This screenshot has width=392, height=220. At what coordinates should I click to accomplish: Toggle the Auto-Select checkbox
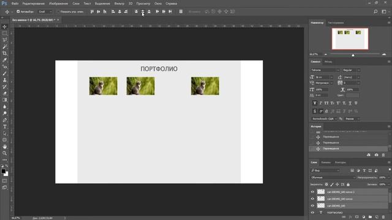(x=18, y=12)
